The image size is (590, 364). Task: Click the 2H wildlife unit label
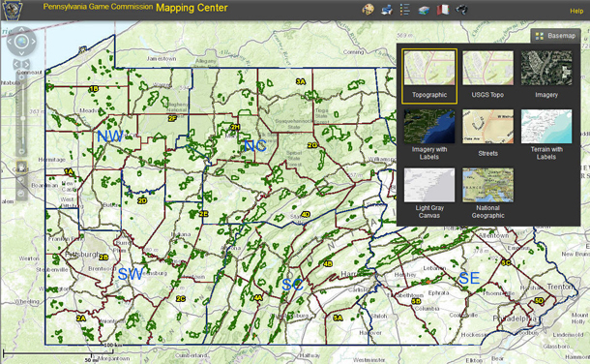tap(235, 127)
